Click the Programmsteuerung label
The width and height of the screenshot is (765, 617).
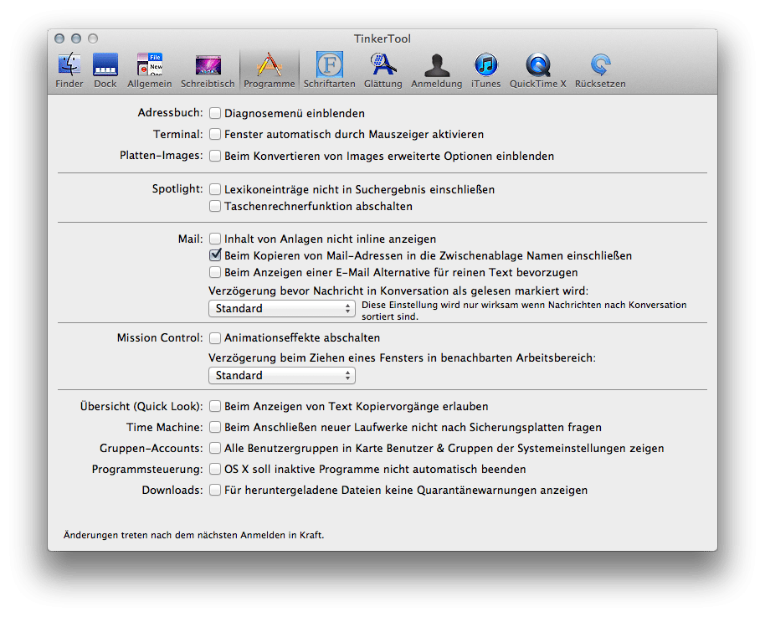click(x=147, y=470)
